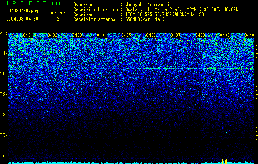Click the 0434 time marker
Image resolution: width=258 pixels, height=164 pixels.
[x=102, y=35]
